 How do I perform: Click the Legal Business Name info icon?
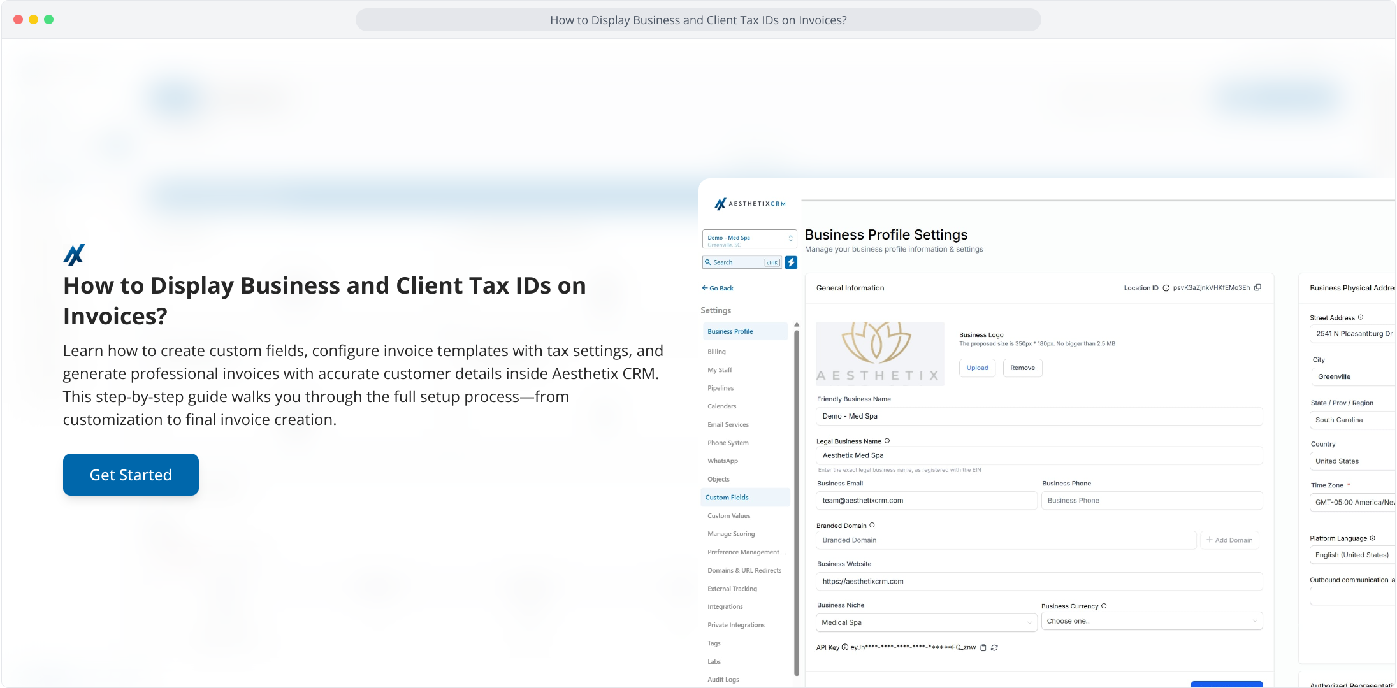pos(887,441)
